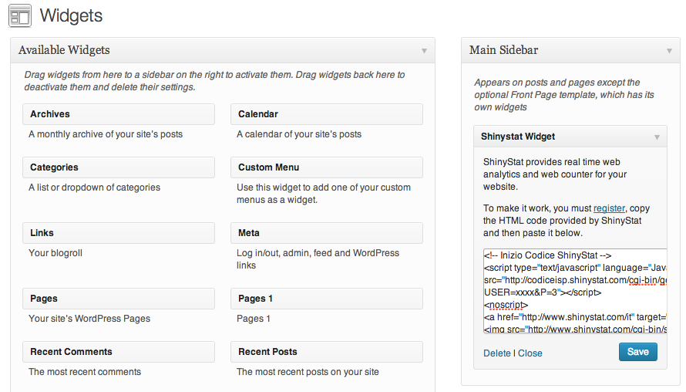Image resolution: width=686 pixels, height=392 pixels.
Task: Select the Meta widget
Action: click(327, 233)
